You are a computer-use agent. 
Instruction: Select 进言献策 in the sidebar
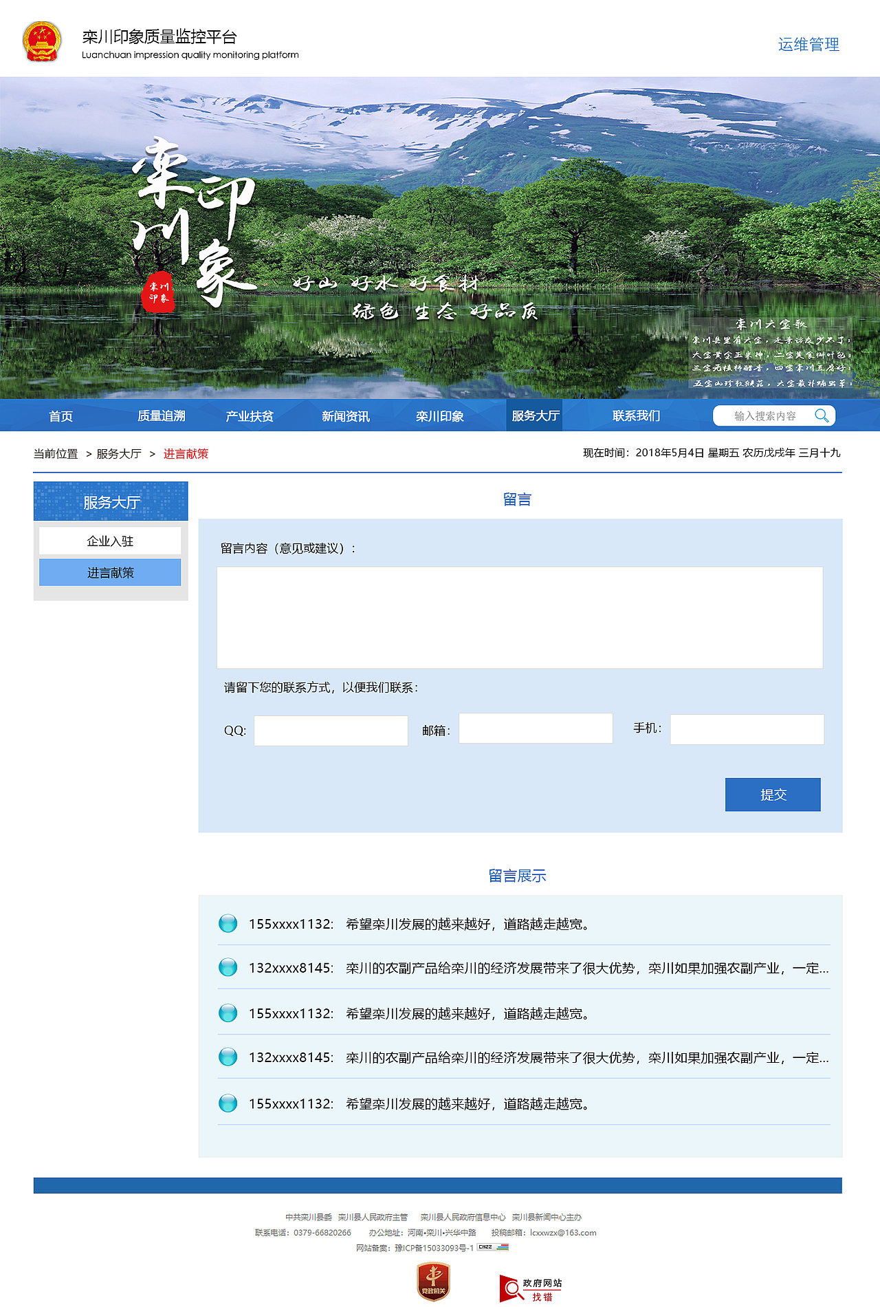(110, 572)
